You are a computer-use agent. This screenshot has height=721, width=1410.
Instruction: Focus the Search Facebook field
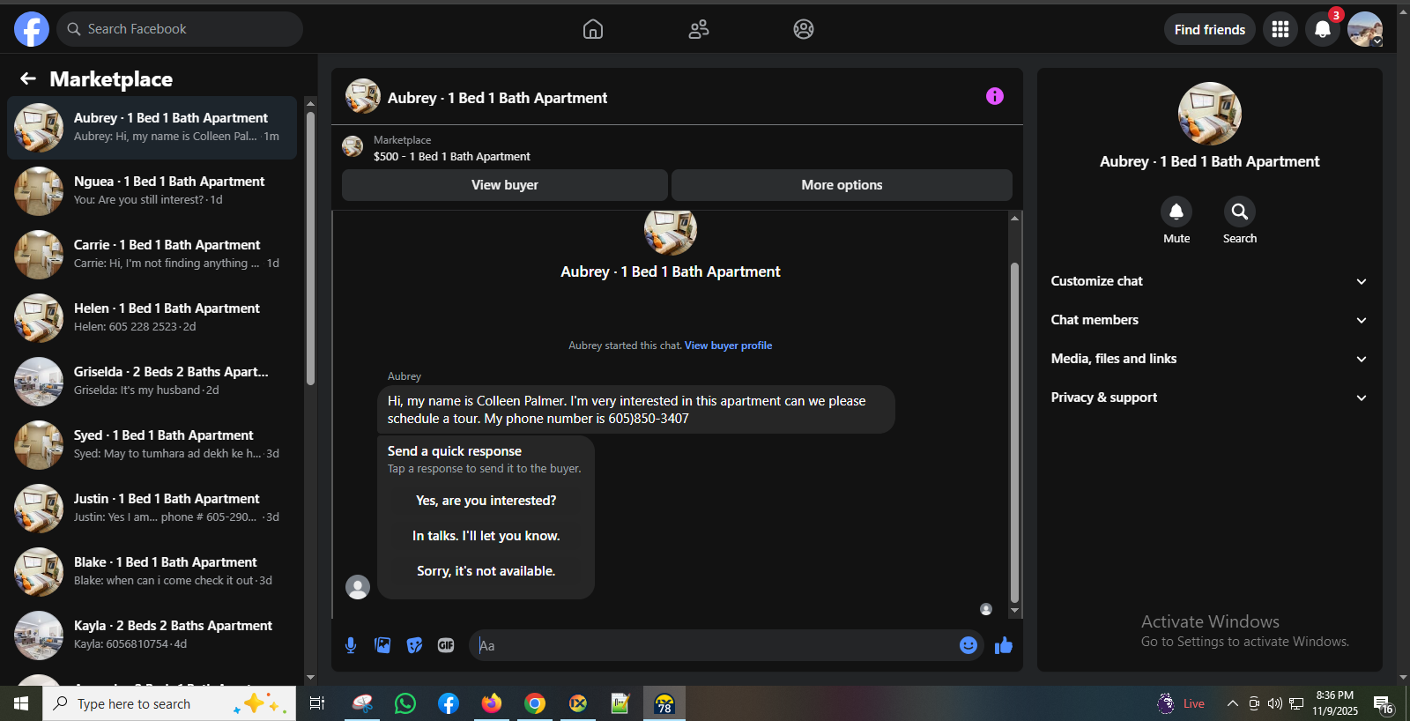(x=180, y=29)
